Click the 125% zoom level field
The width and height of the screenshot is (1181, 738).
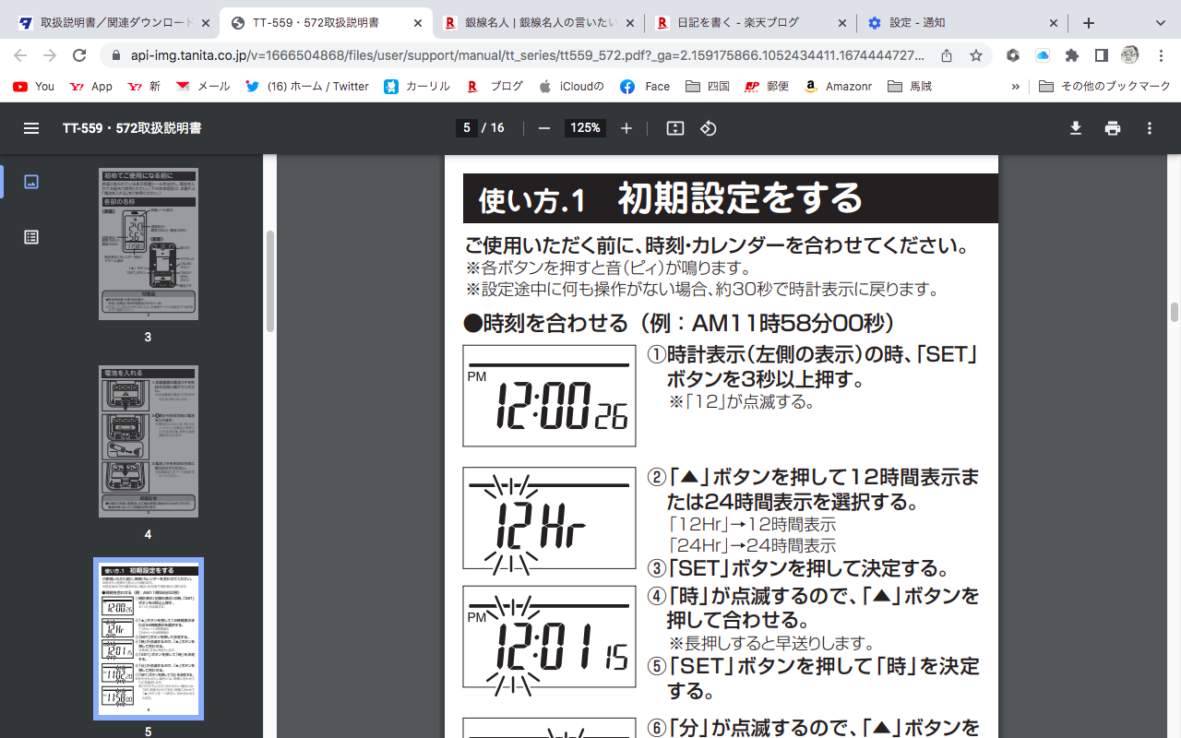pos(585,128)
